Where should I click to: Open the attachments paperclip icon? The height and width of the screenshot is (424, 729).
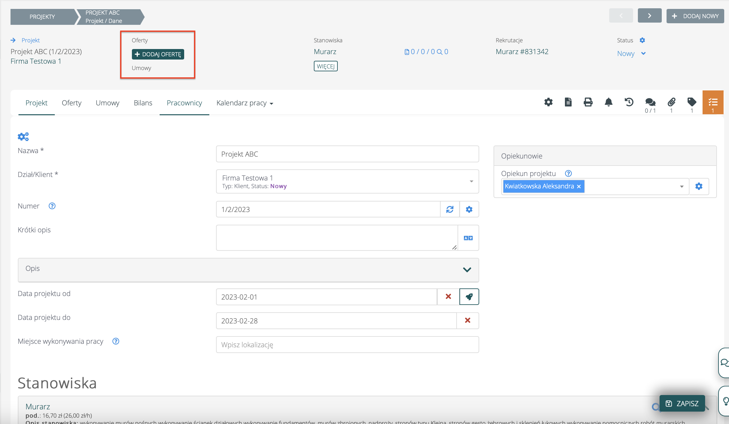click(x=671, y=102)
